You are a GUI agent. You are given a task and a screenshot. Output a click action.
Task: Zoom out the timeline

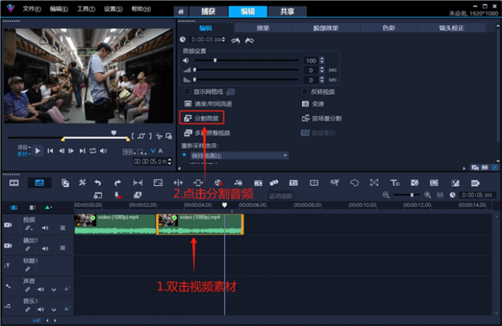(x=386, y=195)
